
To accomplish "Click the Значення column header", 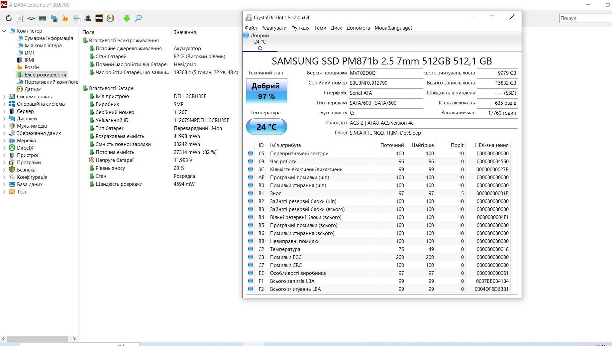I will 185,32.
